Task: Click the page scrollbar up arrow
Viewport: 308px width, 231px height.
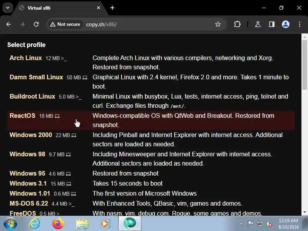Action: pyautogui.click(x=305, y=37)
